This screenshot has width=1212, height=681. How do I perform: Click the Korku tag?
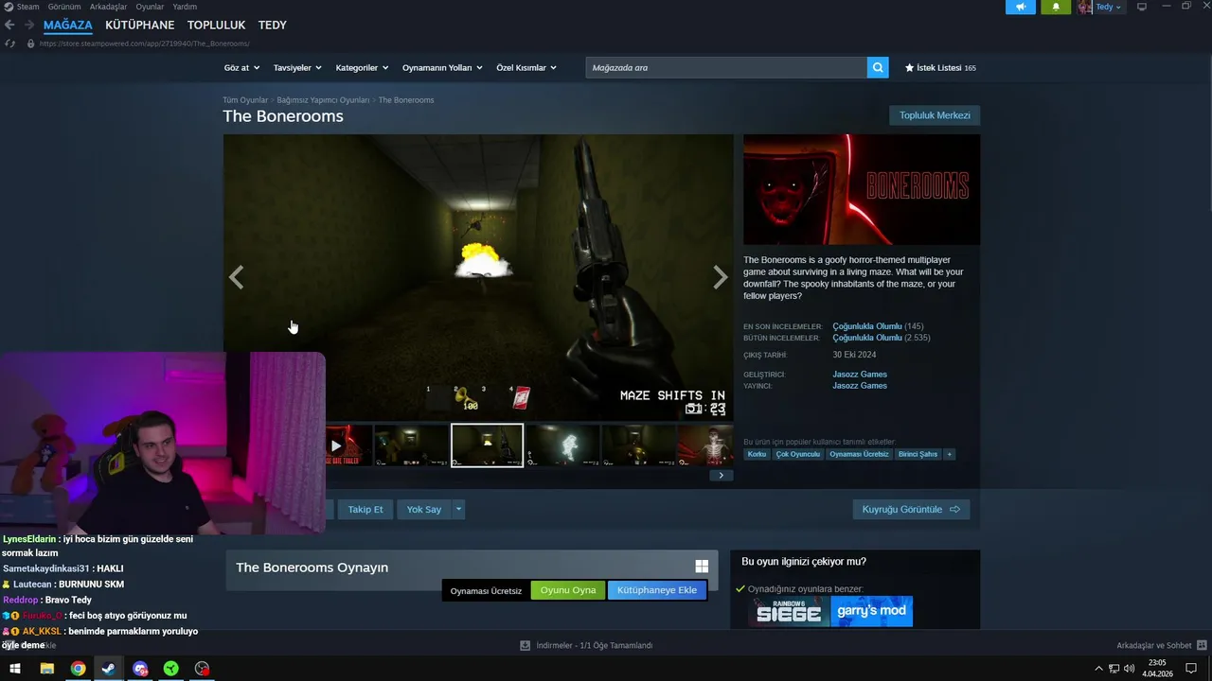pyautogui.click(x=757, y=454)
